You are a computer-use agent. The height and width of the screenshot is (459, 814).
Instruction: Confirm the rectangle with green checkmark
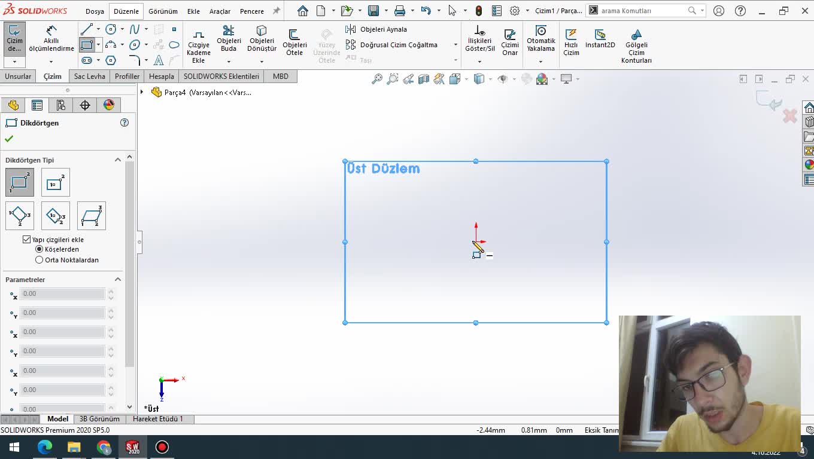click(x=9, y=139)
